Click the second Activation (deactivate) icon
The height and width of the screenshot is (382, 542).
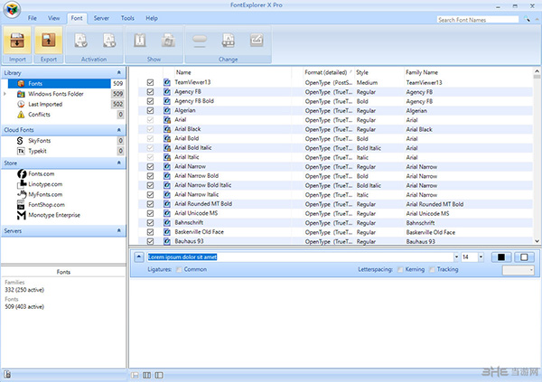tap(109, 41)
